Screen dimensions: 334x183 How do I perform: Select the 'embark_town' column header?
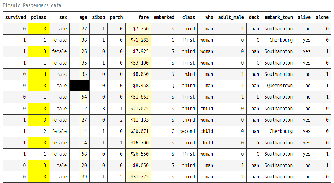pos(279,17)
